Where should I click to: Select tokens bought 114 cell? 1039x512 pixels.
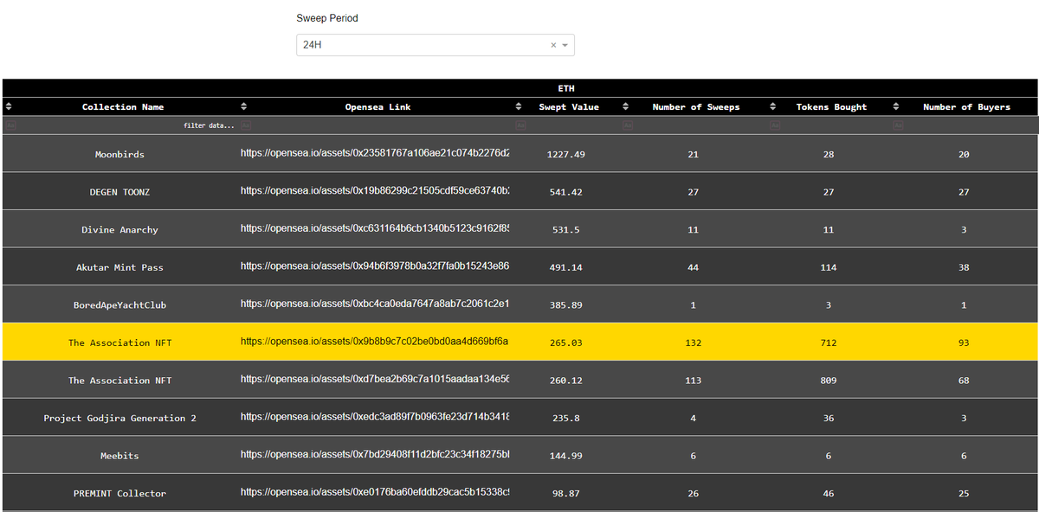point(829,267)
